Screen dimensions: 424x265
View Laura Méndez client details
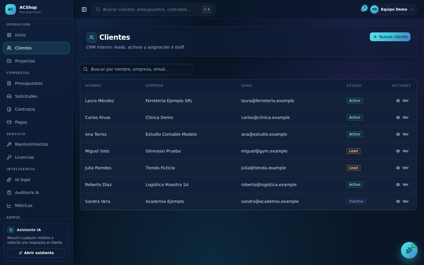click(x=402, y=101)
